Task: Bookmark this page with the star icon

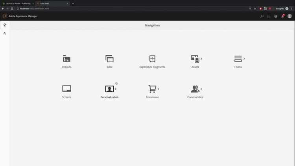Action: point(255,9)
